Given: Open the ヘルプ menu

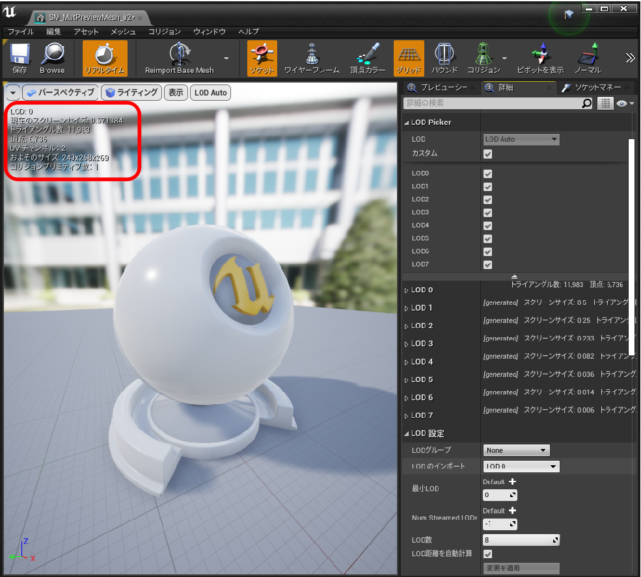Looking at the screenshot, I should click(249, 31).
